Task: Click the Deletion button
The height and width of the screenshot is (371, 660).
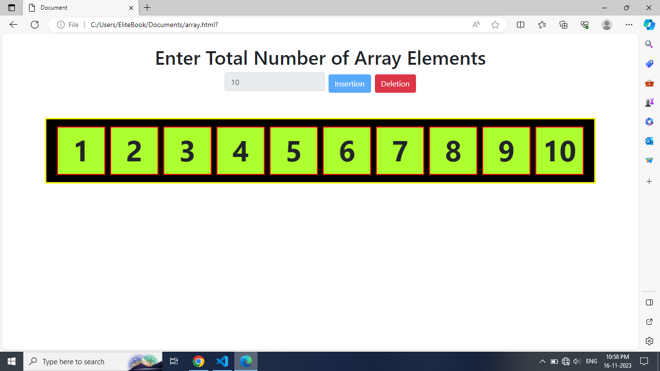Action: (x=395, y=83)
